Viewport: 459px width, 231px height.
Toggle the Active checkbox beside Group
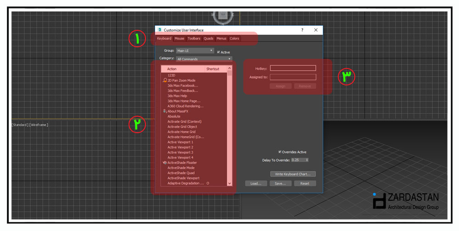pos(218,52)
